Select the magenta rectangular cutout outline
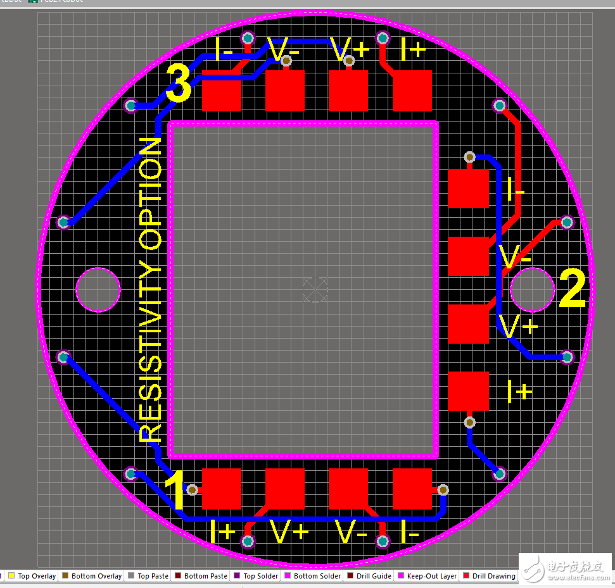 pyautogui.click(x=303, y=290)
